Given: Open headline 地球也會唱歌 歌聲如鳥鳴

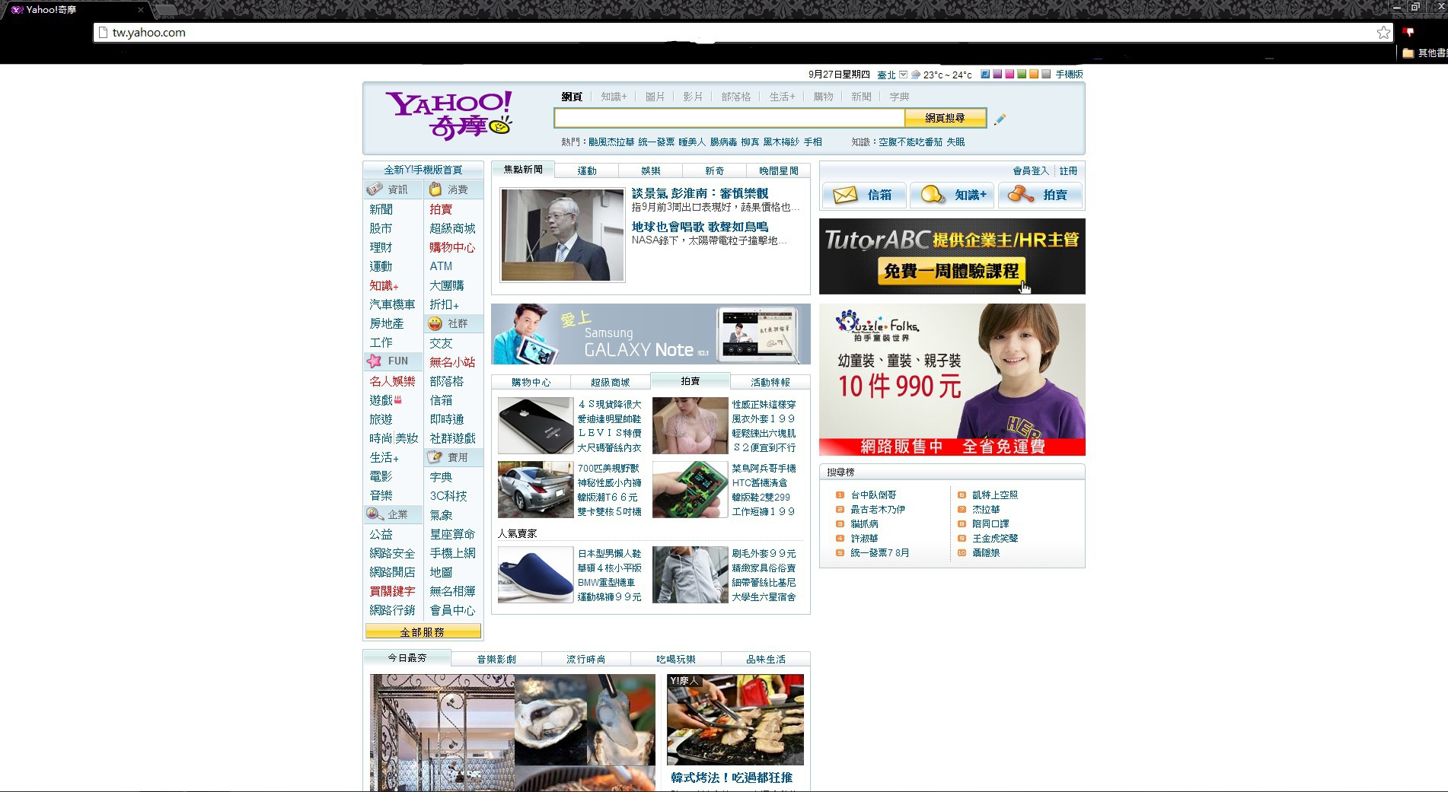Looking at the screenshot, I should (700, 227).
